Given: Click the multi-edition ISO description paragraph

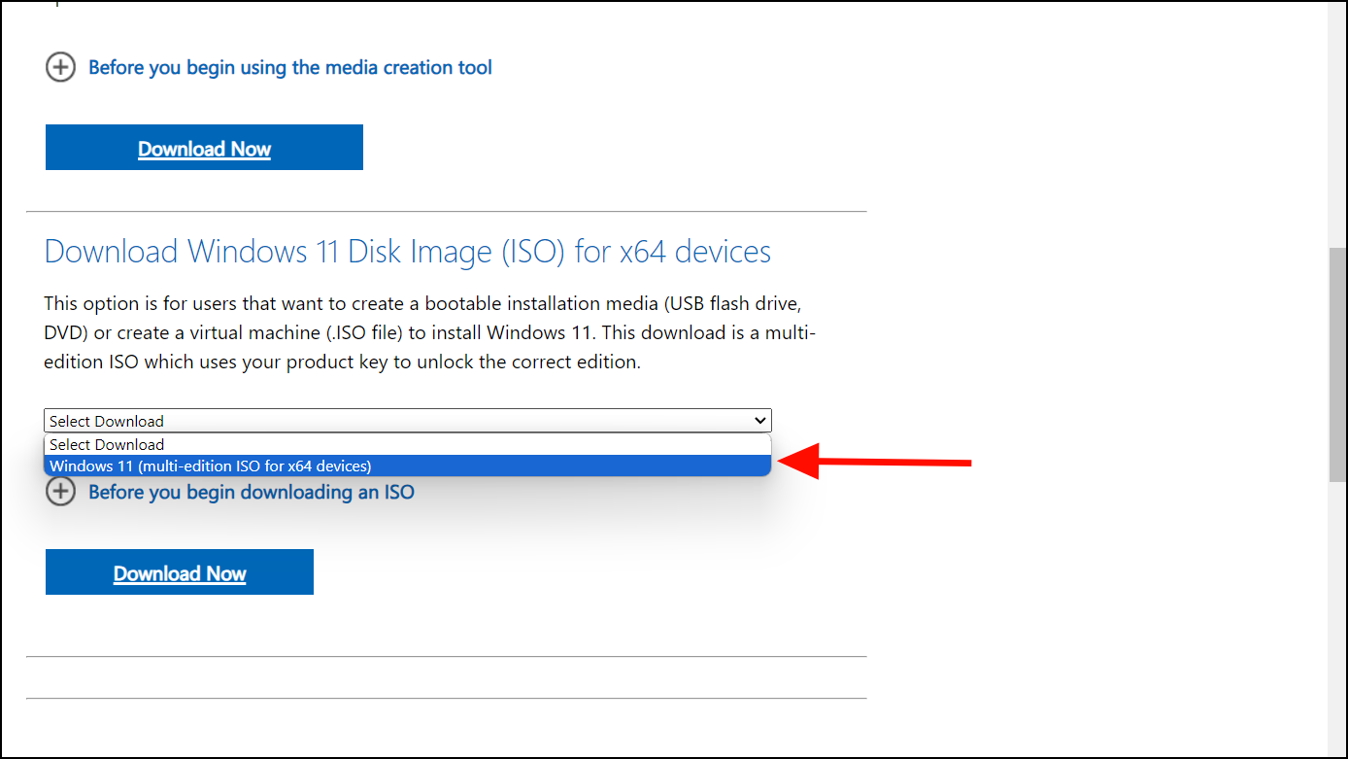Looking at the screenshot, I should 427,331.
